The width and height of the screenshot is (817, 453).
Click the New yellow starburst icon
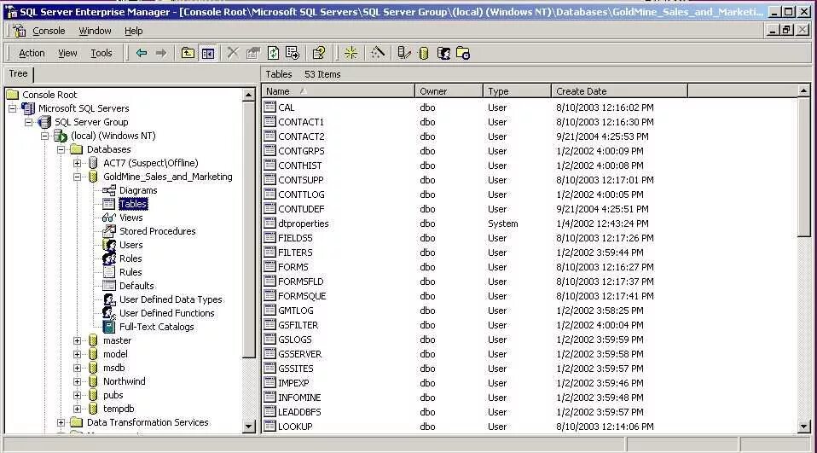tap(351, 53)
